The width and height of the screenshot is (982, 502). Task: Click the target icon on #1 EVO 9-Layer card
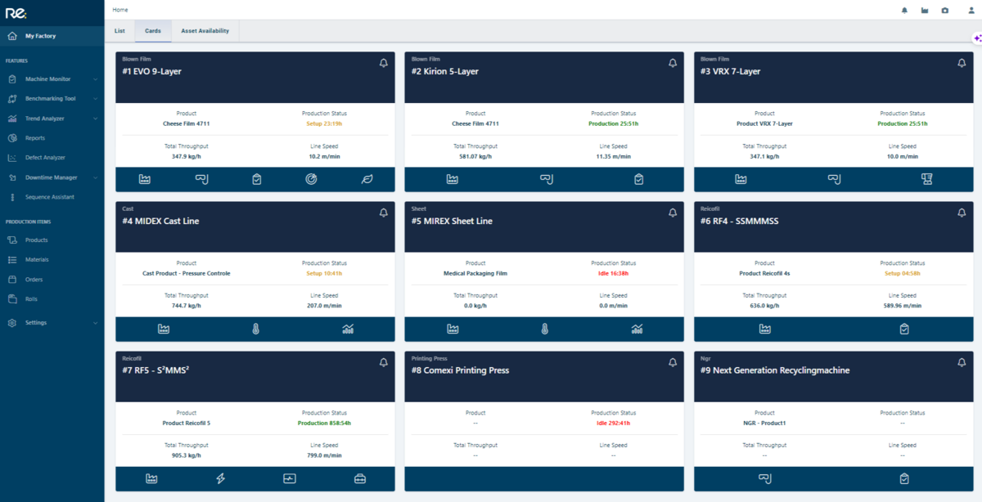[x=311, y=179]
